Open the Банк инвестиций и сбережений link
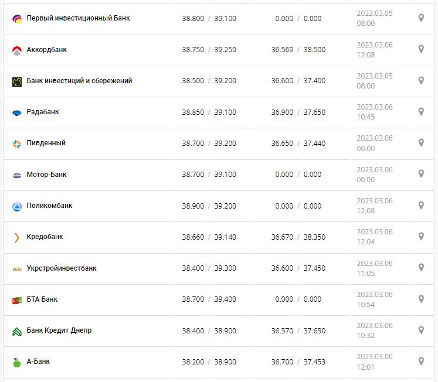438x382 pixels. coord(80,81)
